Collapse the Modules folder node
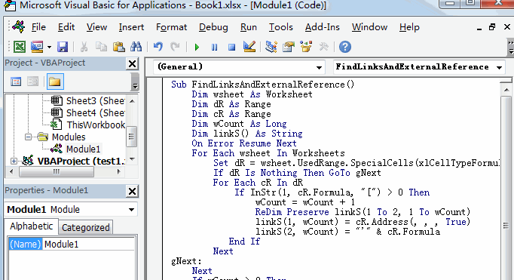Screen dimensions: 514x280 coord(28,137)
